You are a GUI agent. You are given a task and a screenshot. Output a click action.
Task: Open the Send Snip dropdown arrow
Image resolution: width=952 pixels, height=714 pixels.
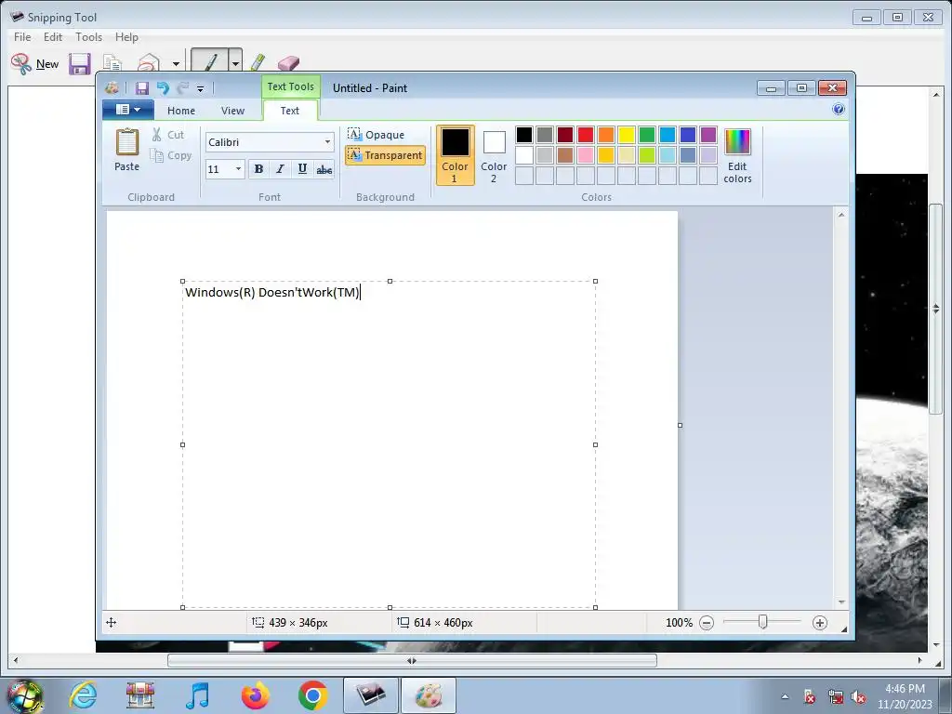click(x=176, y=64)
